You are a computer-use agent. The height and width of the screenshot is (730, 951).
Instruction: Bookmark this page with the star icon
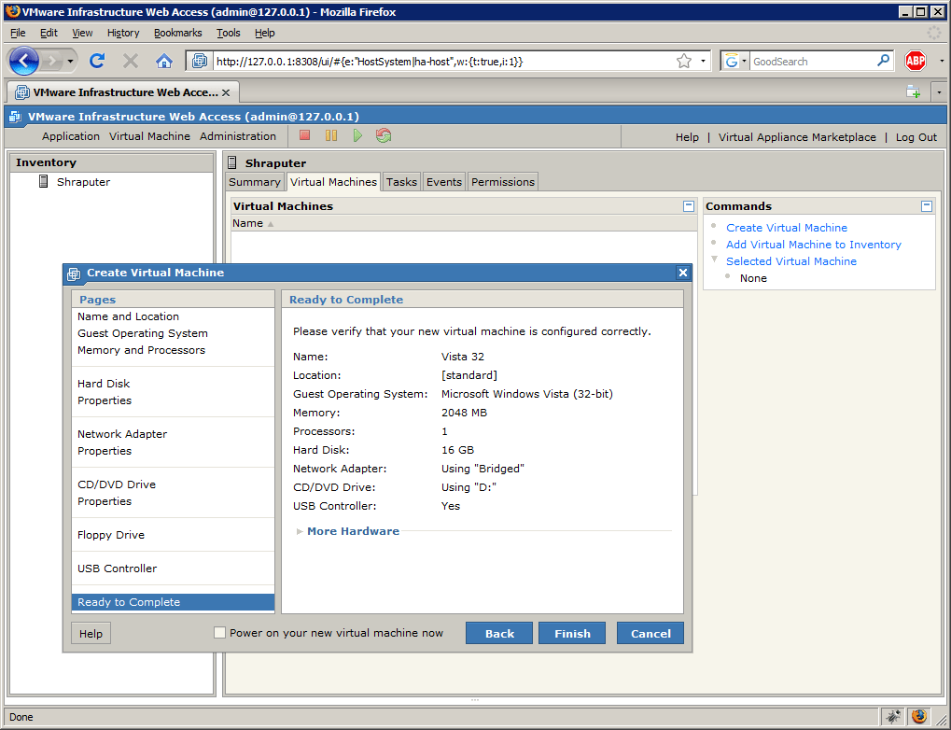coord(683,61)
